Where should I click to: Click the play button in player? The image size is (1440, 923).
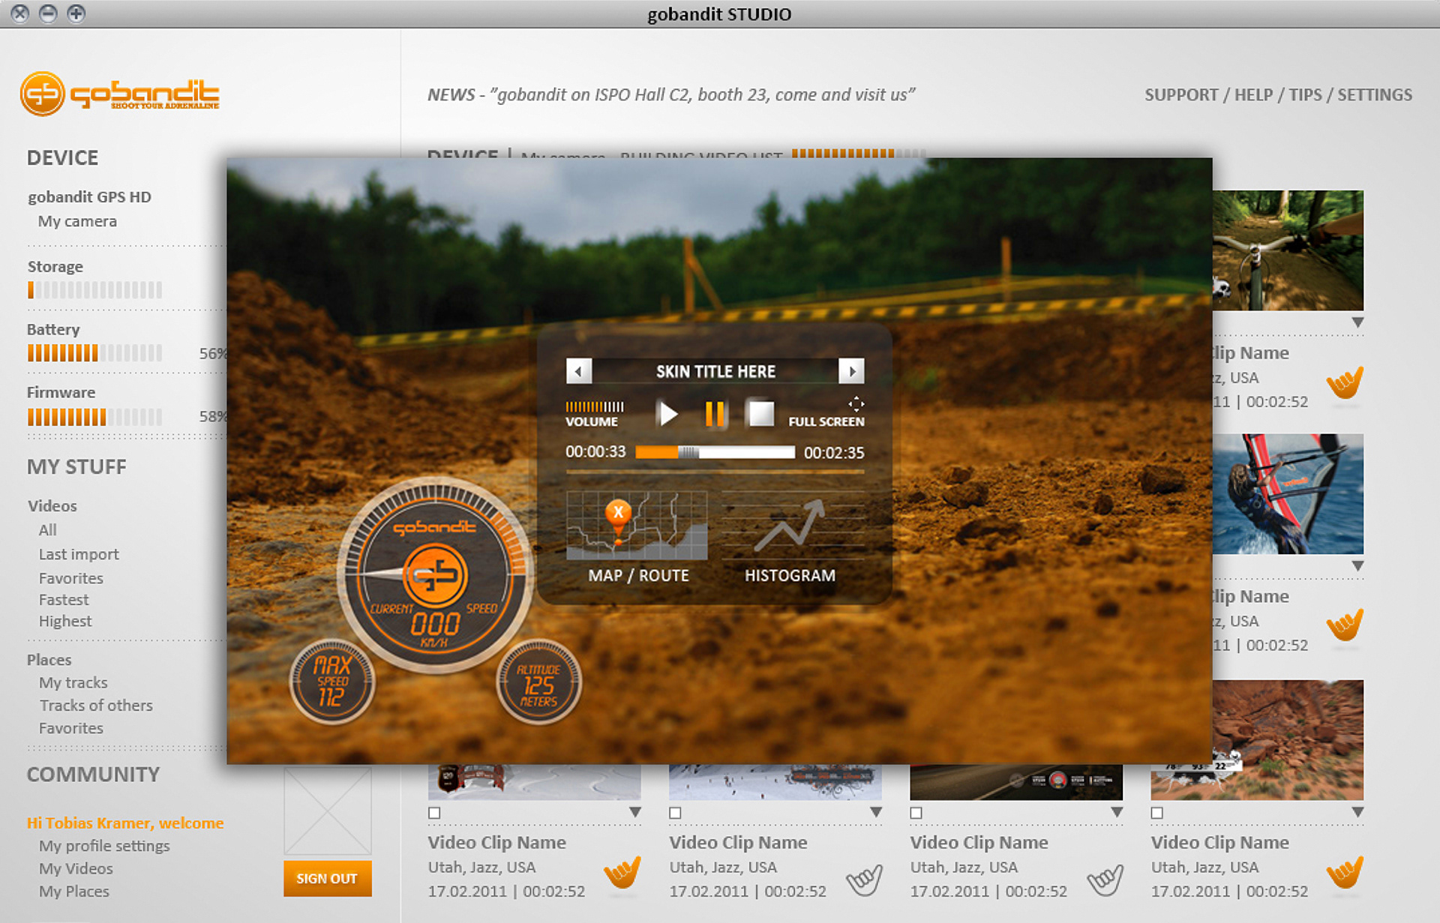click(667, 413)
